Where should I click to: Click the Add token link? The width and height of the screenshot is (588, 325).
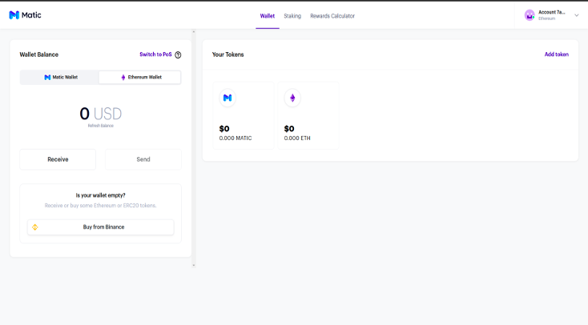tap(557, 54)
